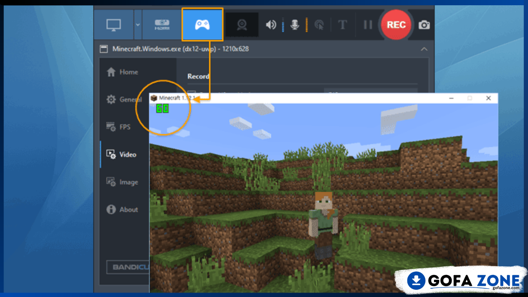The width and height of the screenshot is (528, 297).
Task: Toggle webcam overlay icon
Action: click(x=242, y=25)
